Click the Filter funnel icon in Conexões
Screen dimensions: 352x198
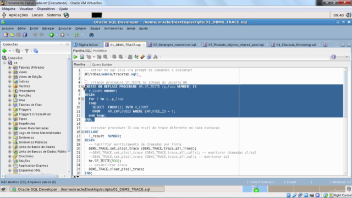pyautogui.click(x=27, y=51)
